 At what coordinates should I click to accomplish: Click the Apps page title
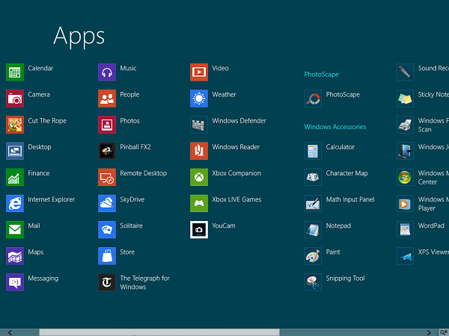79,37
